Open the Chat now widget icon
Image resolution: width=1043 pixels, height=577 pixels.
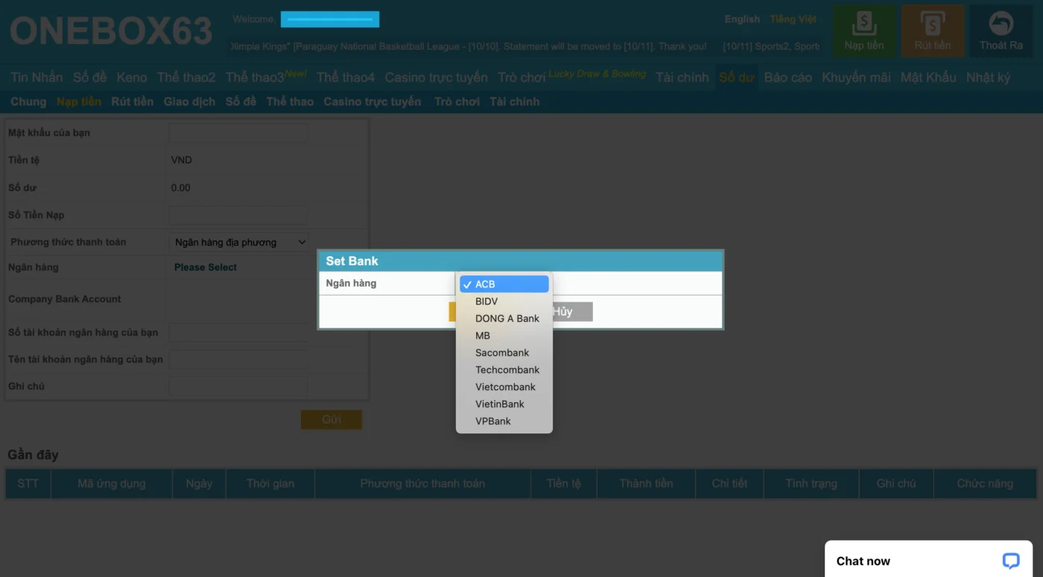1010,561
